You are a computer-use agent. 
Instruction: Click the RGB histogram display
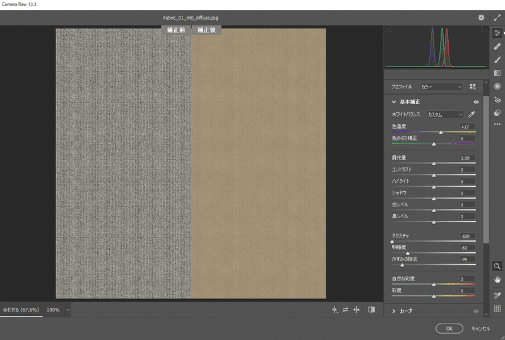436,47
